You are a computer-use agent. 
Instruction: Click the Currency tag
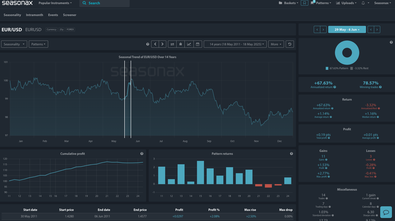click(x=51, y=29)
